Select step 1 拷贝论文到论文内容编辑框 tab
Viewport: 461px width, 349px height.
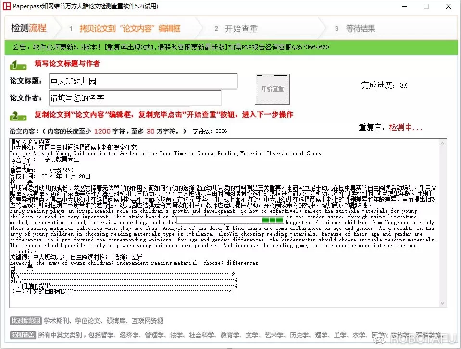[x=124, y=29]
